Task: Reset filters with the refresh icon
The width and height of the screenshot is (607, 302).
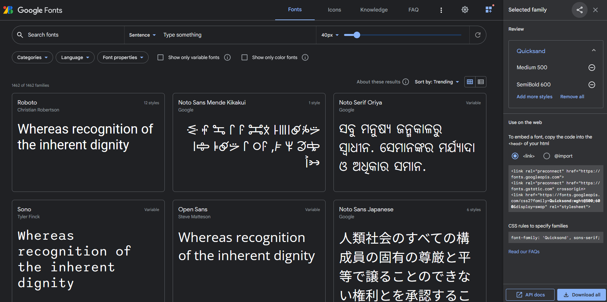Action: pyautogui.click(x=478, y=35)
